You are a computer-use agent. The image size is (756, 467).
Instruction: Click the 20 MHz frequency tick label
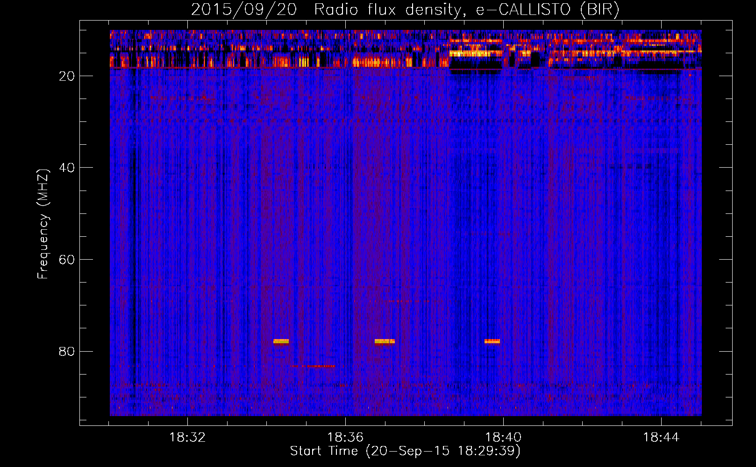click(67, 76)
